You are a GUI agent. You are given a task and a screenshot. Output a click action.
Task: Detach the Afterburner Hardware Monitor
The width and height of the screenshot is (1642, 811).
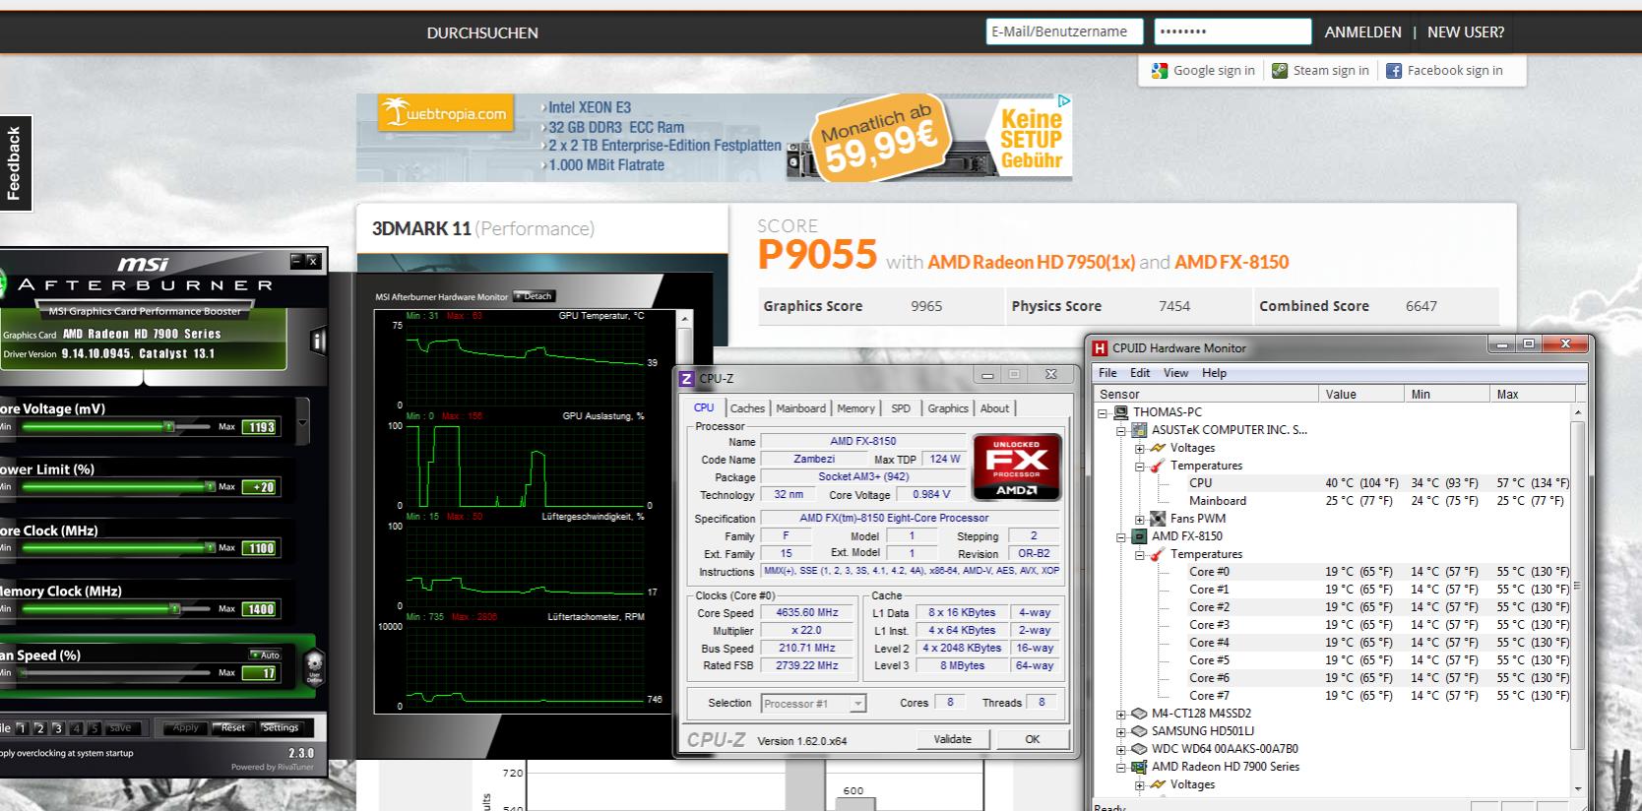point(535,296)
